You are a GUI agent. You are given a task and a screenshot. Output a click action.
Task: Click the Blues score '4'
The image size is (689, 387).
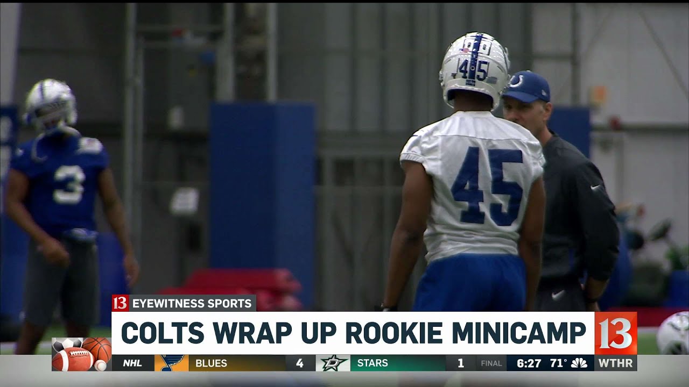point(299,363)
